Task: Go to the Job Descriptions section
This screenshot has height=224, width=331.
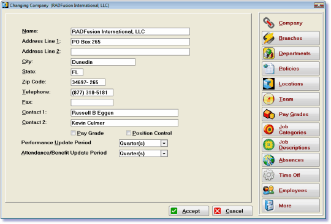Action: (291, 145)
